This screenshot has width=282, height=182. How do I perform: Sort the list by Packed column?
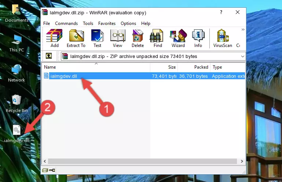194,67
